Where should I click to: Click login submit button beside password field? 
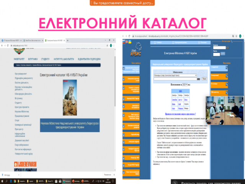(223, 54)
